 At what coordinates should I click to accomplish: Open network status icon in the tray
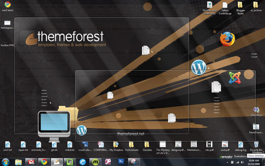(x=238, y=162)
